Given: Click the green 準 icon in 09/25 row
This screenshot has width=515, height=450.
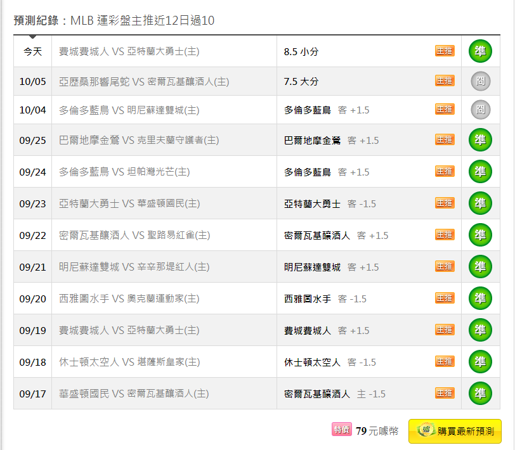Looking at the screenshot, I should (480, 140).
